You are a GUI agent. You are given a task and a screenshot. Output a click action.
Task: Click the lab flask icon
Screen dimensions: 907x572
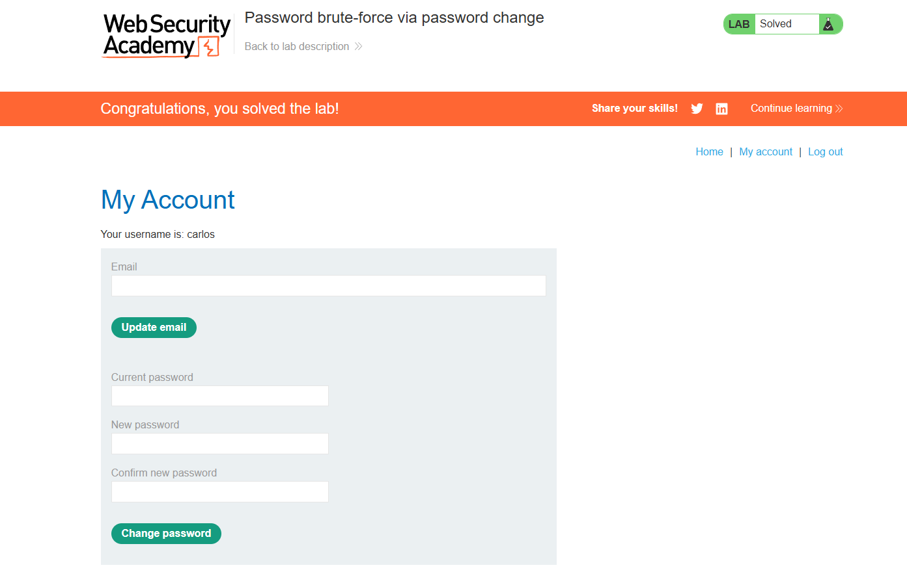click(828, 24)
